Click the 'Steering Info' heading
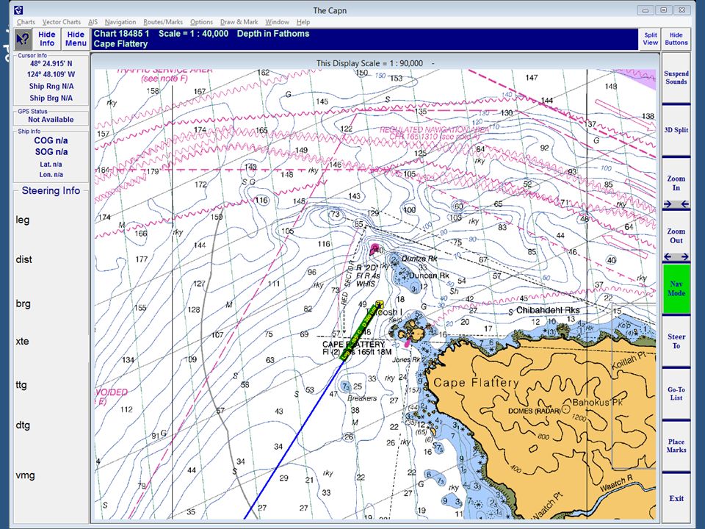705x529 pixels. click(x=51, y=191)
